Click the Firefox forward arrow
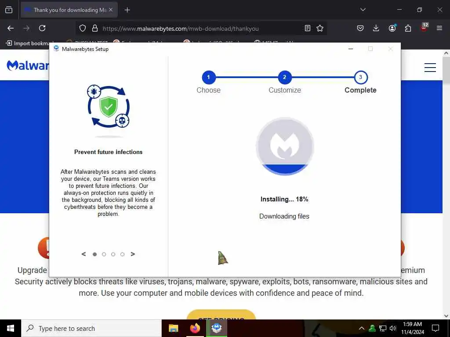450x337 pixels. [26, 28]
